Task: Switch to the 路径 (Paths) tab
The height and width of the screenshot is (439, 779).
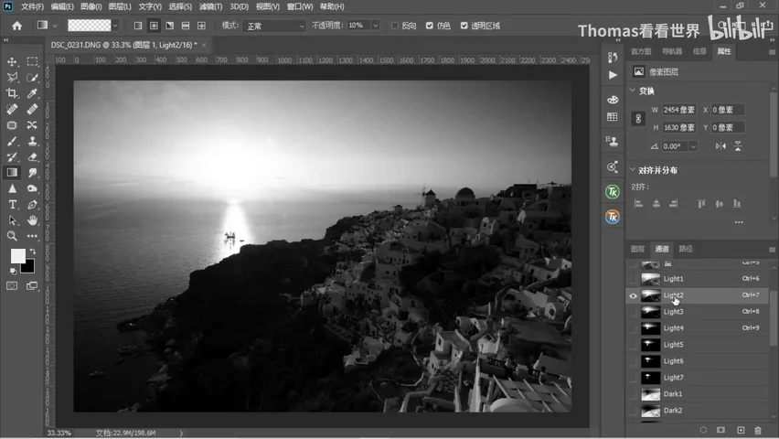Action: tap(686, 249)
